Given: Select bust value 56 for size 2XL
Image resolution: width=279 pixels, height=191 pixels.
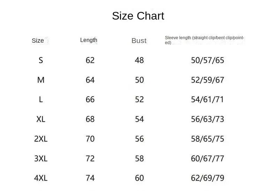Looking at the screenshot, I should pos(139,139).
